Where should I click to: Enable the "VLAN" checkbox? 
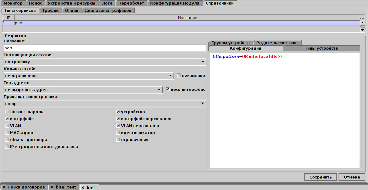[7, 126]
